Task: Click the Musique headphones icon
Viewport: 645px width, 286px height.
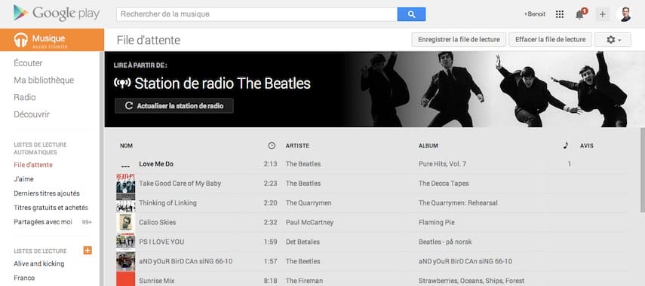Action: 21,40
